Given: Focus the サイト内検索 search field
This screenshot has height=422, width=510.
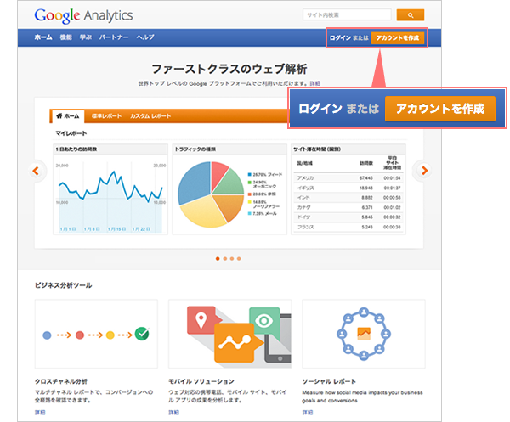Looking at the screenshot, I should 347,15.
